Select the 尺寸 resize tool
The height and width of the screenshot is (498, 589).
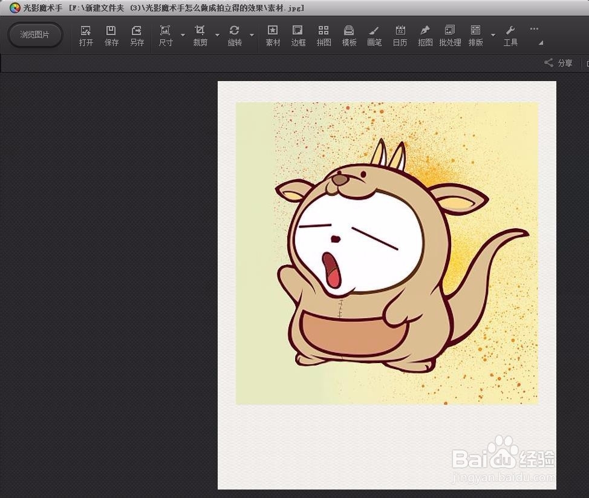[x=165, y=36]
